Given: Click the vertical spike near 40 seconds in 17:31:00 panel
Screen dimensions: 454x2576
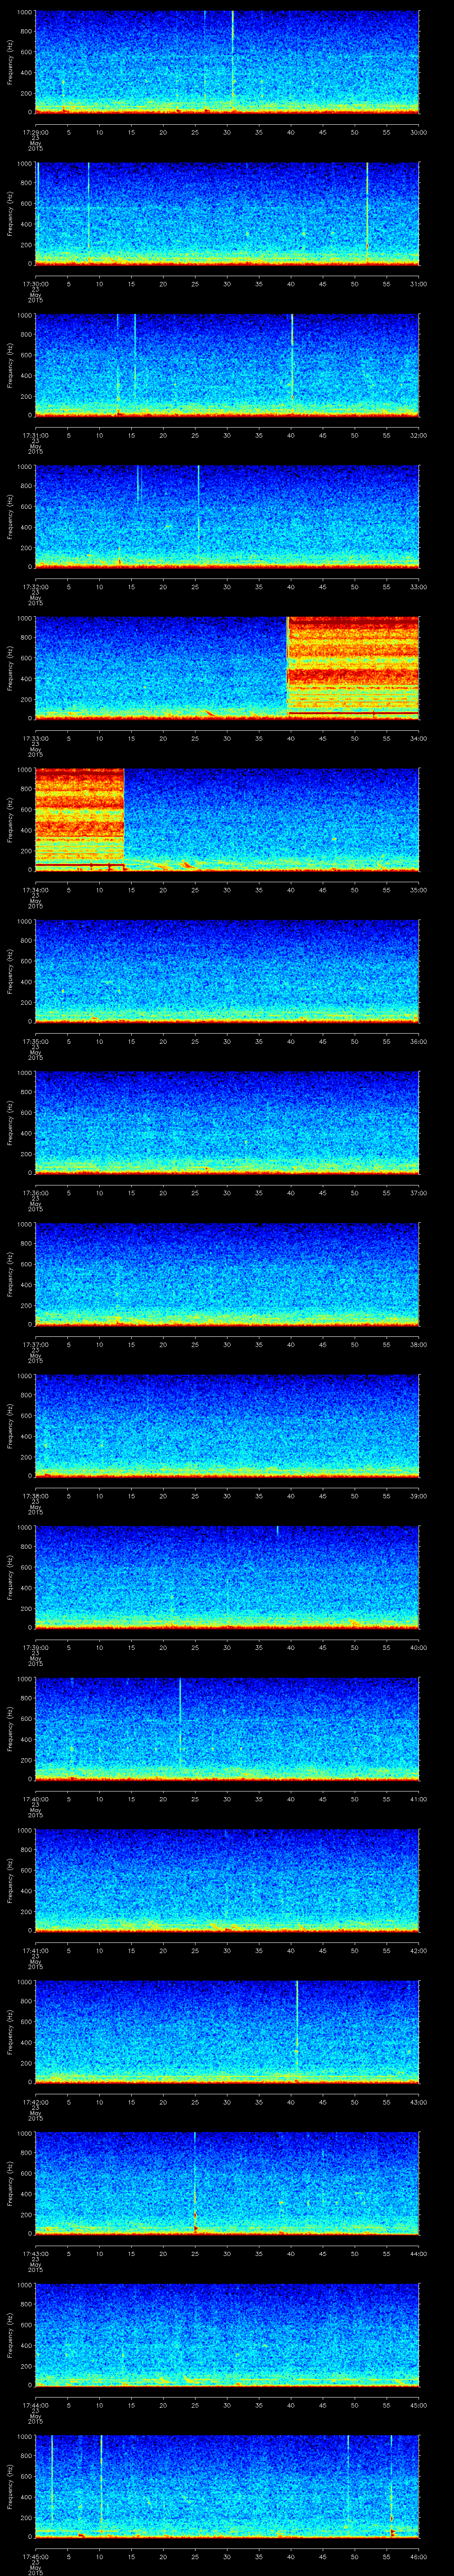Looking at the screenshot, I should click(x=291, y=357).
